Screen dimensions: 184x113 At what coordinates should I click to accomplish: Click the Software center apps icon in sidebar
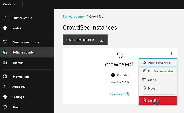[x=5, y=52]
